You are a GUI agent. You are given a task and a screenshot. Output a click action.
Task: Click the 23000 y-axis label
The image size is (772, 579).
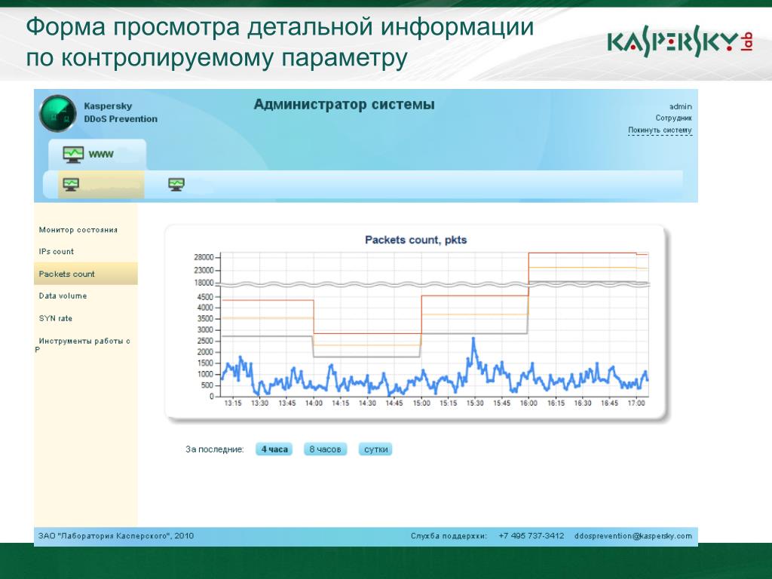pyautogui.click(x=204, y=271)
